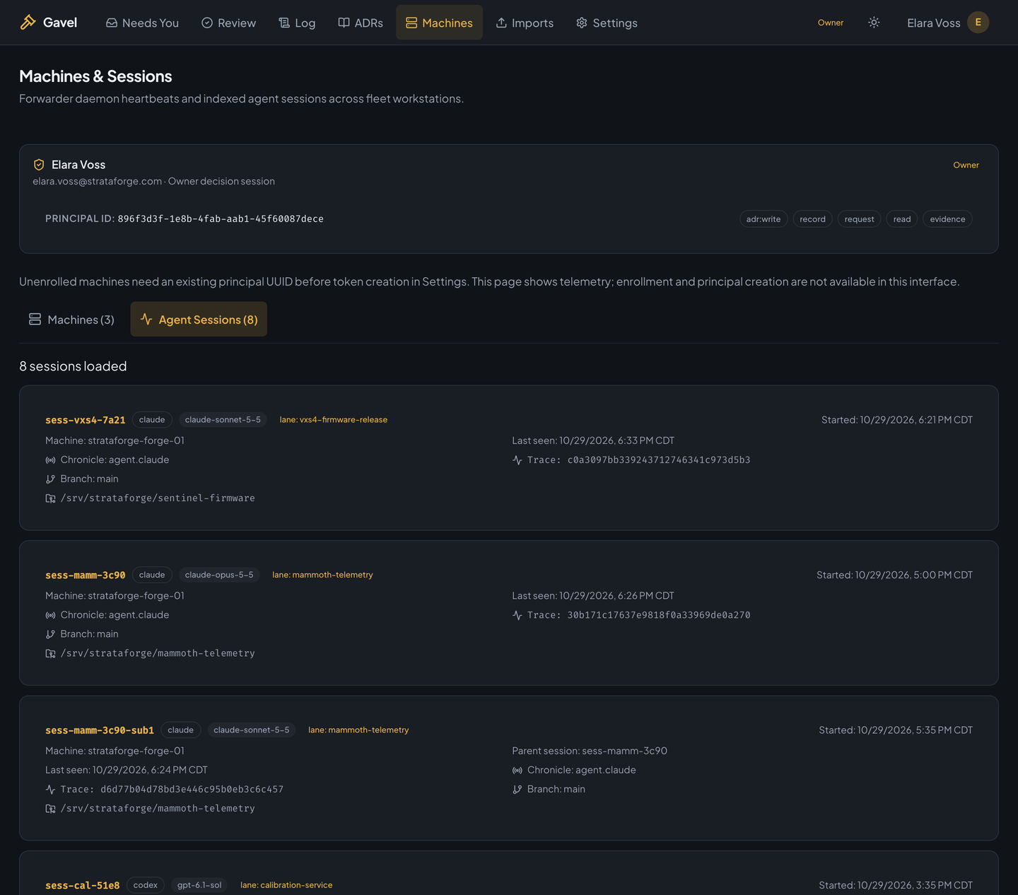Viewport: 1018px width, 895px height.
Task: Open Settings from the top nav
Action: (x=607, y=23)
